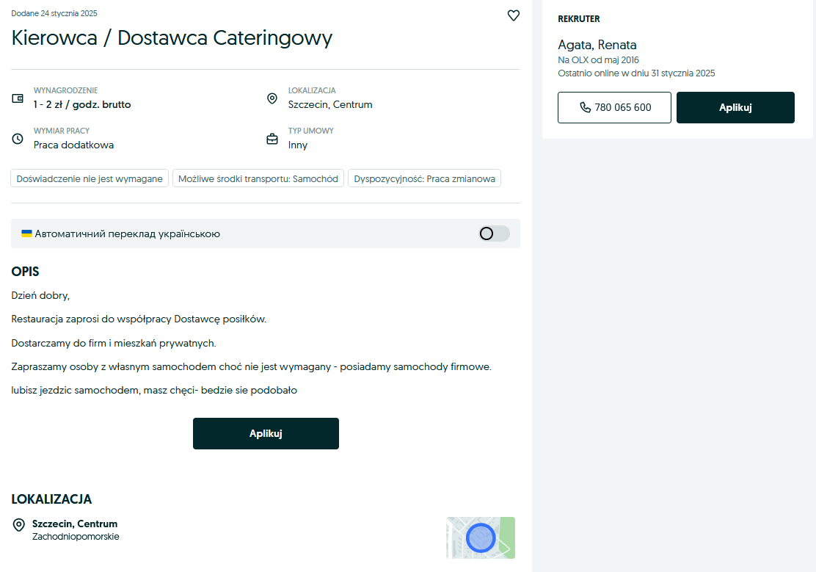The image size is (816, 572).
Task: Open the map thumbnail preview
Action: 481,537
